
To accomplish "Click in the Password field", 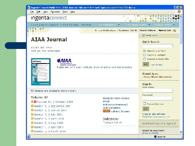I will (157, 98).
